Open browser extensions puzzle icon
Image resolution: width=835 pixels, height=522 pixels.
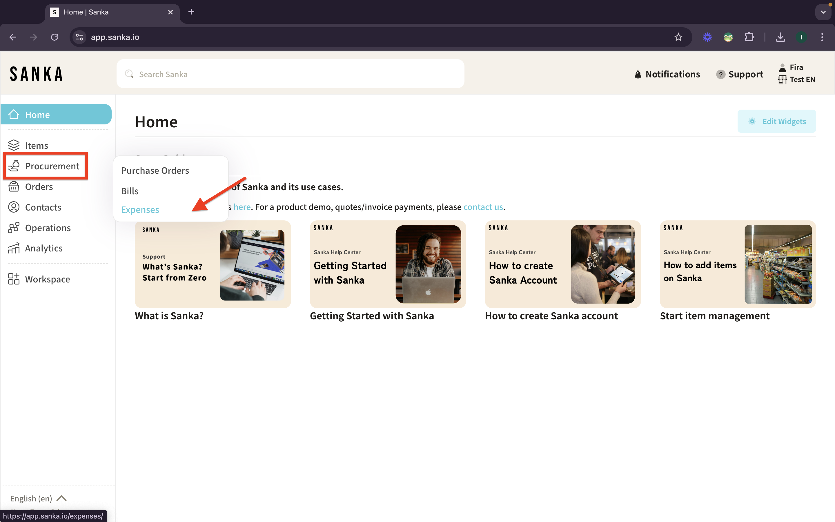tap(749, 37)
